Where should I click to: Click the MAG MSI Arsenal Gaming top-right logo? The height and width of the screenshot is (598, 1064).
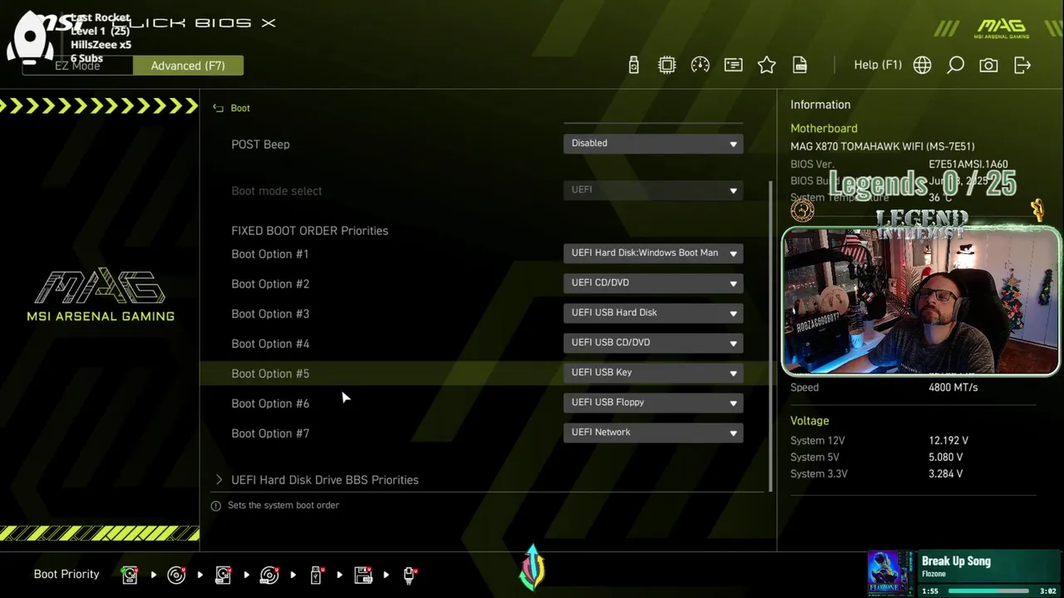click(x=1002, y=28)
